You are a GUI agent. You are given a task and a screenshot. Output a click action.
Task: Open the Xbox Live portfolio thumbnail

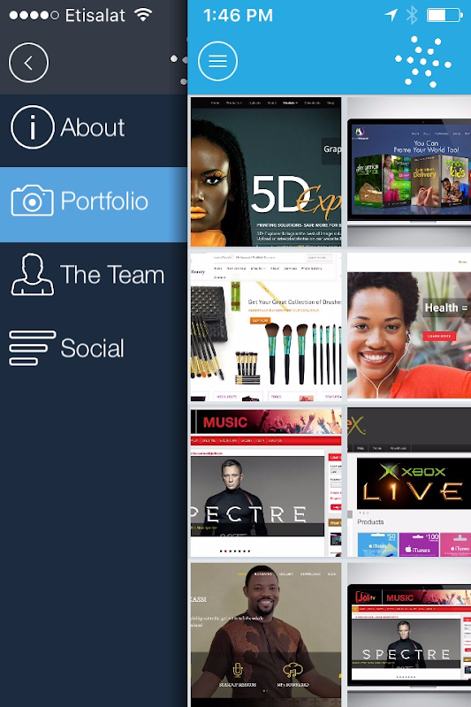coord(409,483)
